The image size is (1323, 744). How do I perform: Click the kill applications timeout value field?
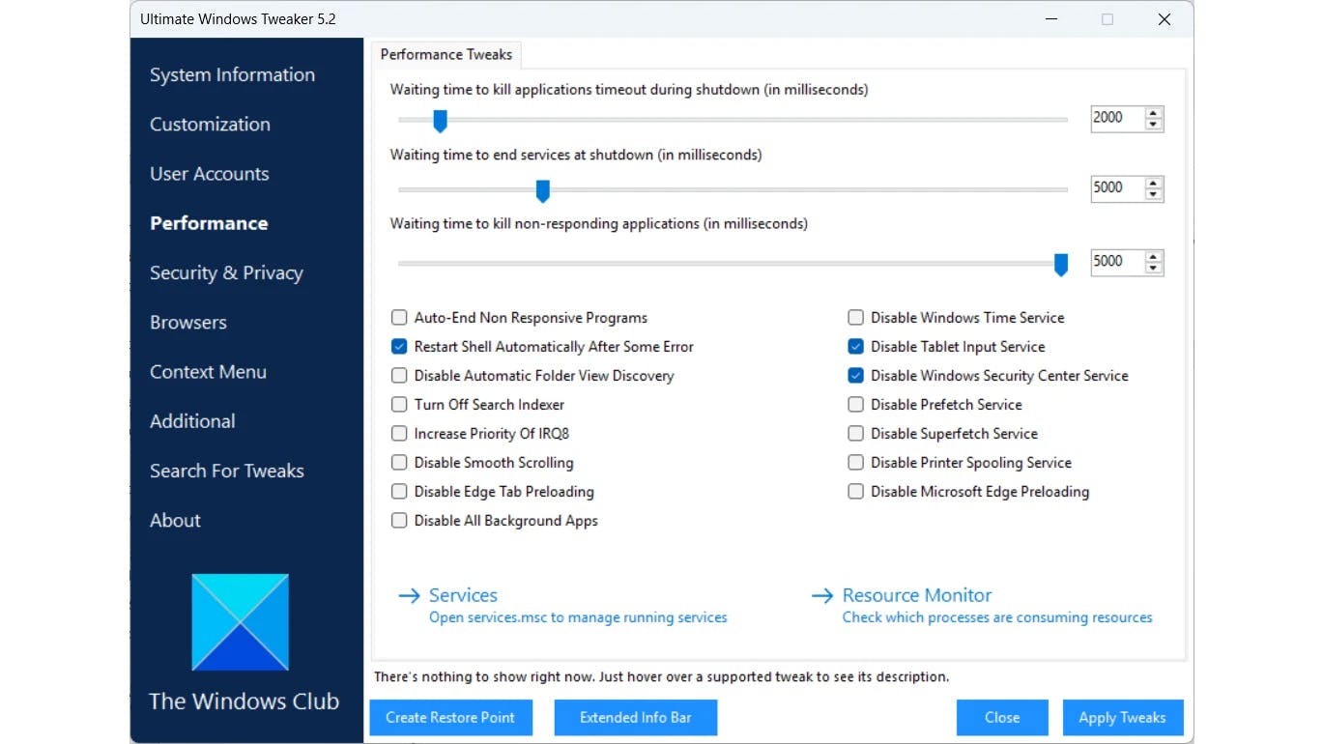(x=1117, y=118)
